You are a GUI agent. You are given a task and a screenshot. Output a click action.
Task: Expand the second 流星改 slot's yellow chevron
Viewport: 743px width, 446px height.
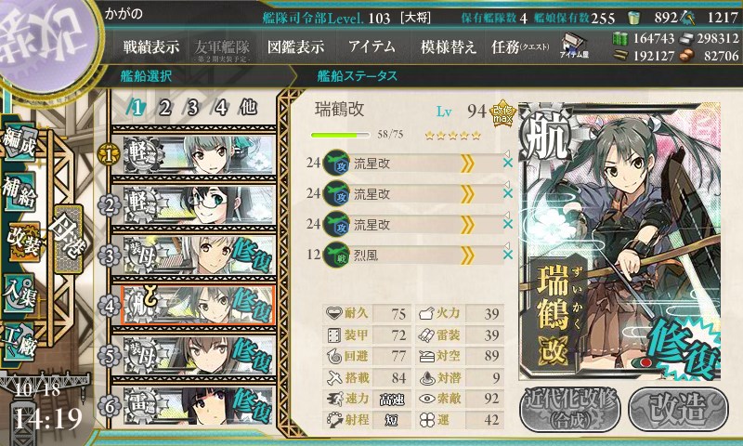[467, 194]
